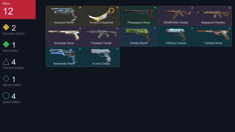Select the XERØFANG Vandal skin card
The image size is (235, 132).
coord(176,16)
